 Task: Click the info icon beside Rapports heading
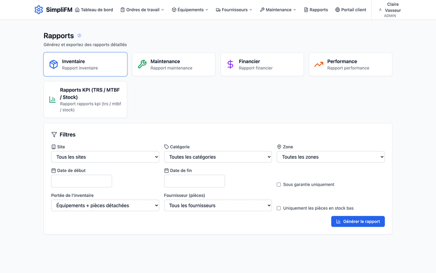click(x=79, y=35)
